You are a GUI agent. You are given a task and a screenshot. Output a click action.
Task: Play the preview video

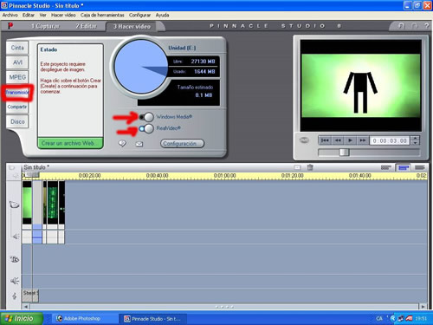(350, 140)
